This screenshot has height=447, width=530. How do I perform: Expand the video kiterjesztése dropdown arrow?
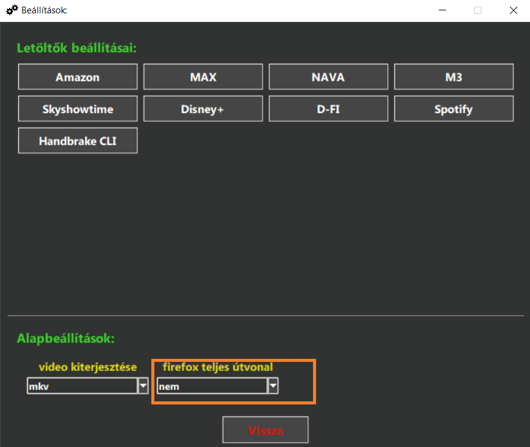coord(143,386)
